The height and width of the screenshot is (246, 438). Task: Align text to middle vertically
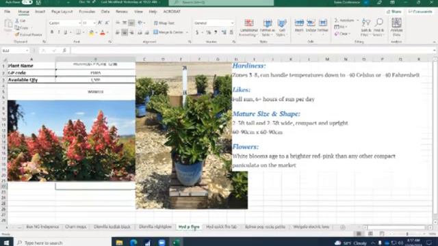(125, 23)
